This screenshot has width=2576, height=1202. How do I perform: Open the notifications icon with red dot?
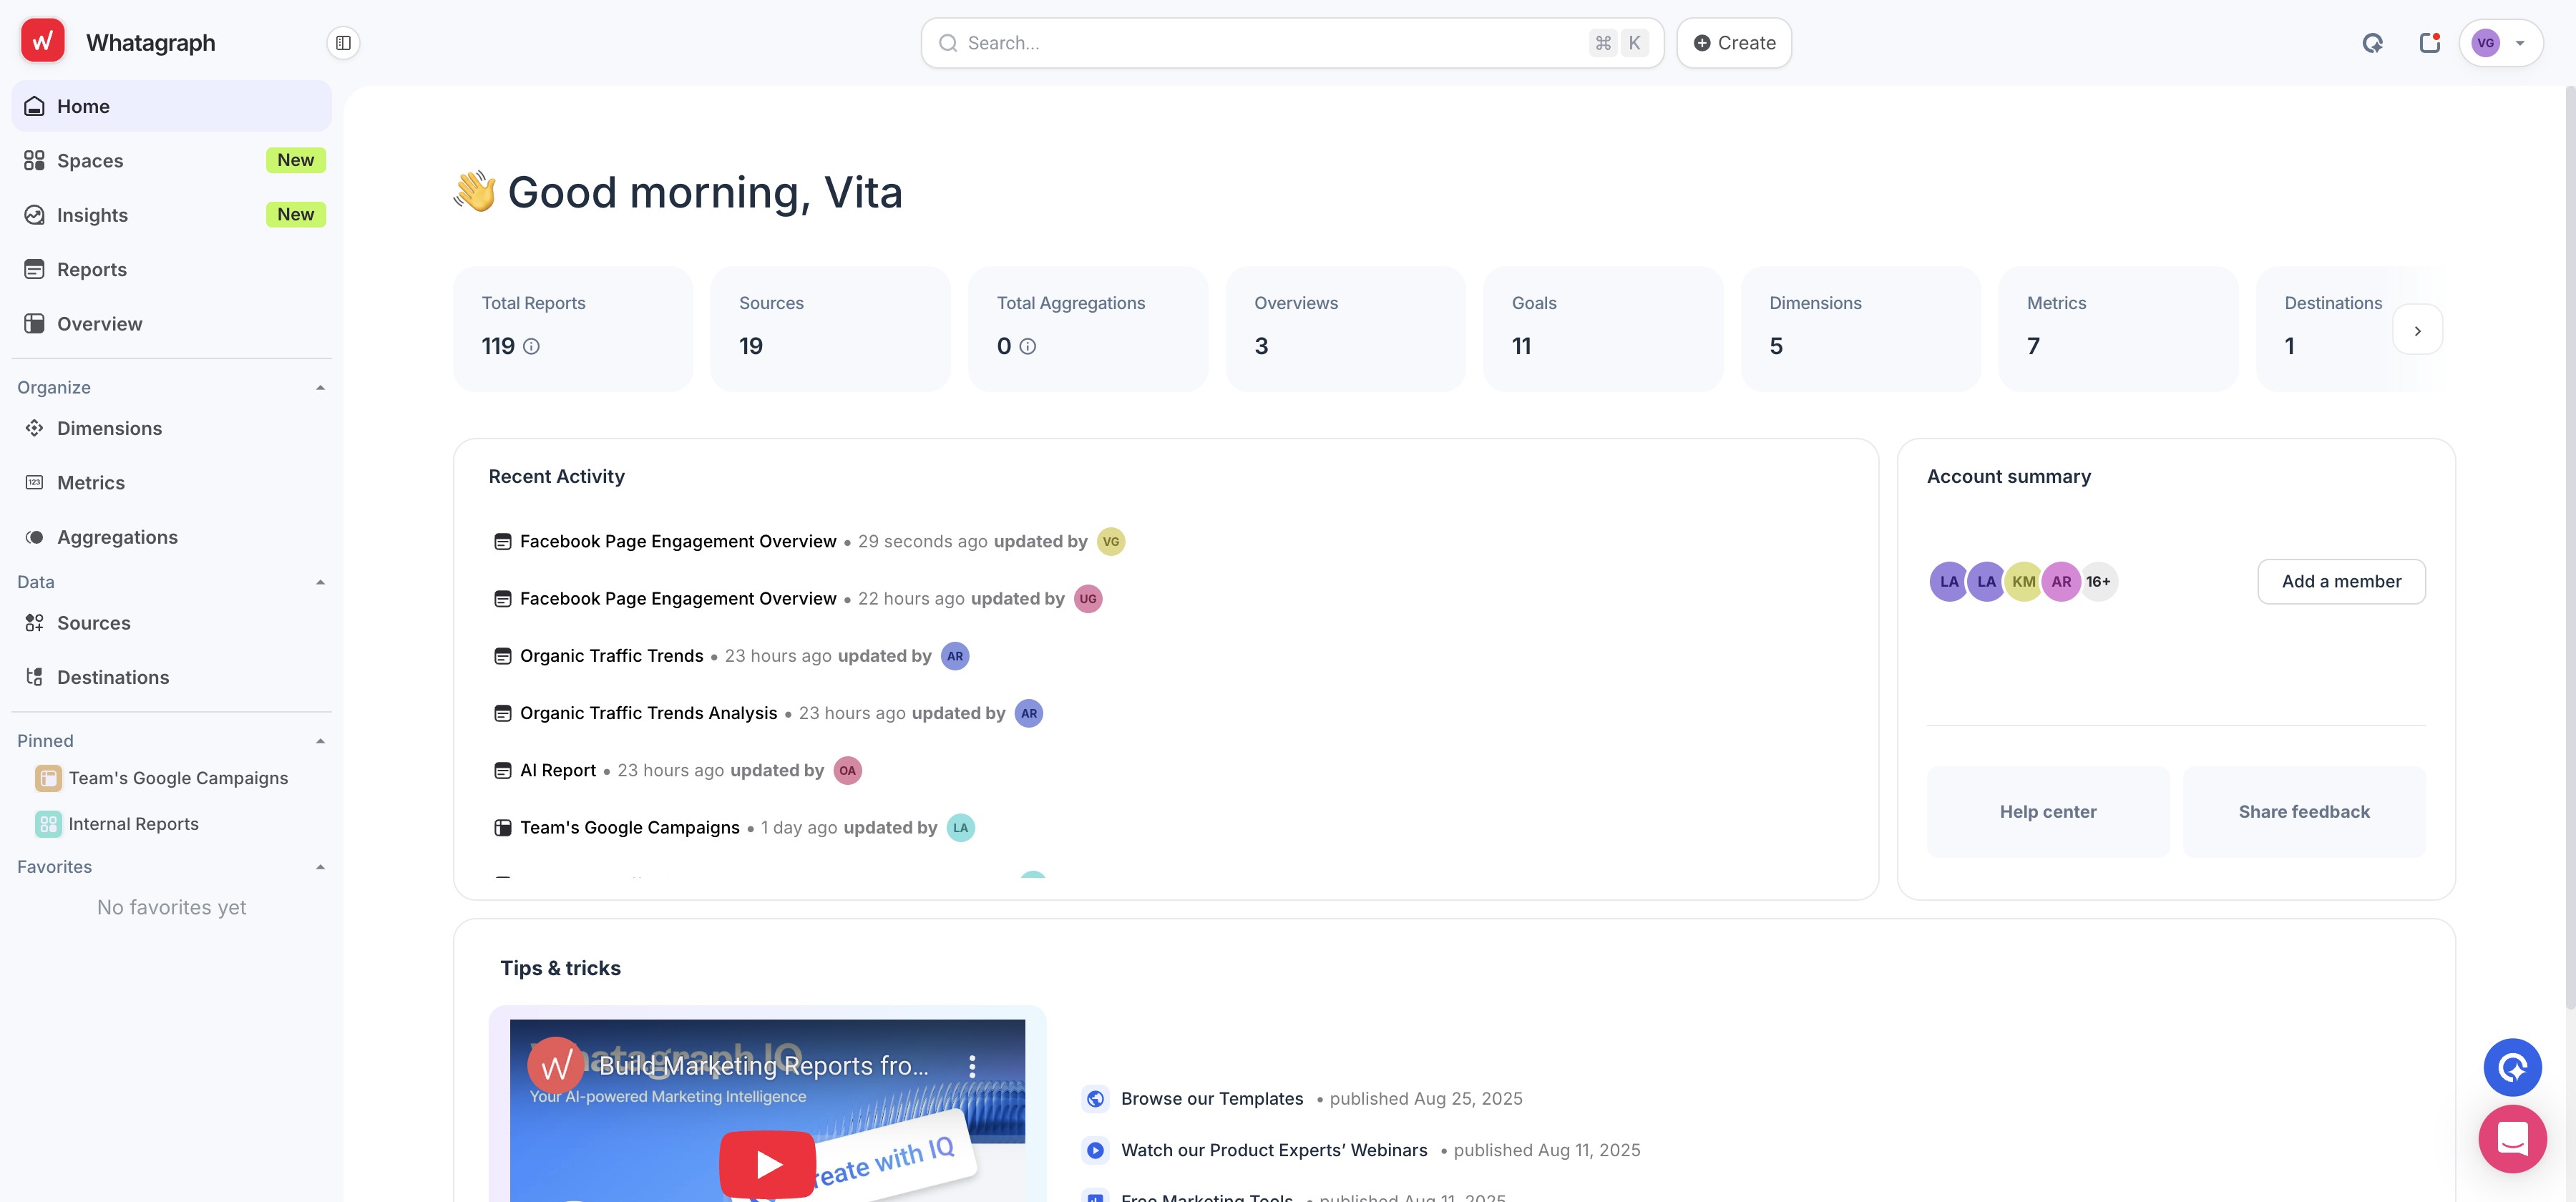pos(2429,43)
